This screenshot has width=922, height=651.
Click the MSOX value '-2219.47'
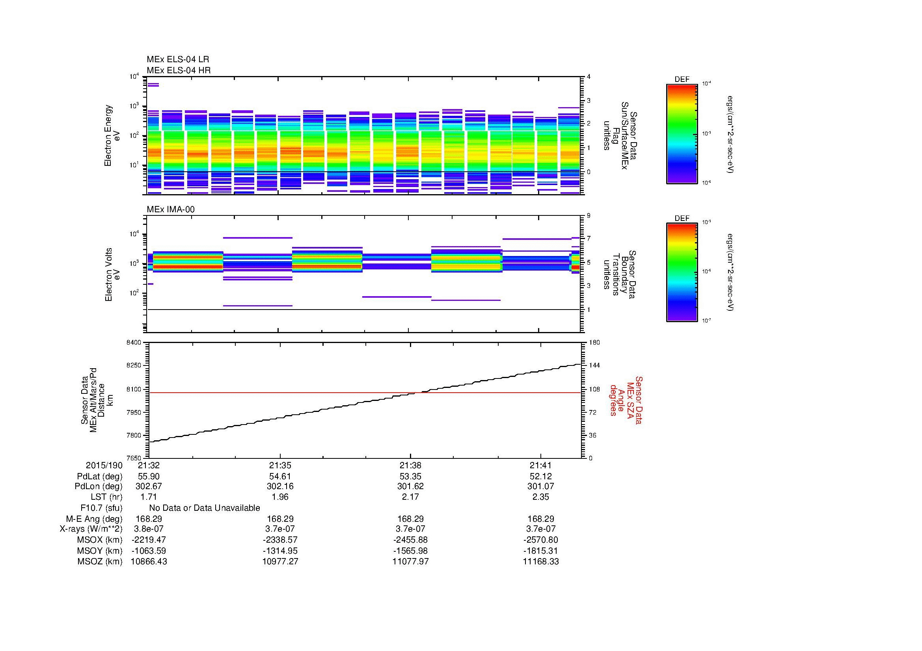click(149, 540)
